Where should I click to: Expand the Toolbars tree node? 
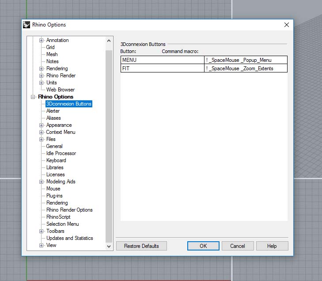[41, 231]
